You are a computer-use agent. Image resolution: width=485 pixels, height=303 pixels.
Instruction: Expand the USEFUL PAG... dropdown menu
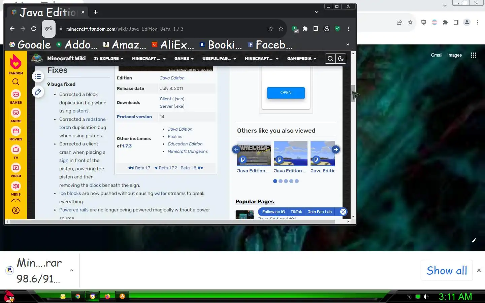tap(219, 59)
